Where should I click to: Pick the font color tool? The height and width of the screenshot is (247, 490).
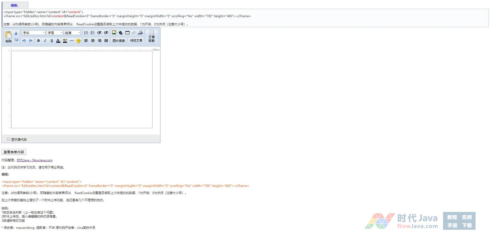[58, 41]
